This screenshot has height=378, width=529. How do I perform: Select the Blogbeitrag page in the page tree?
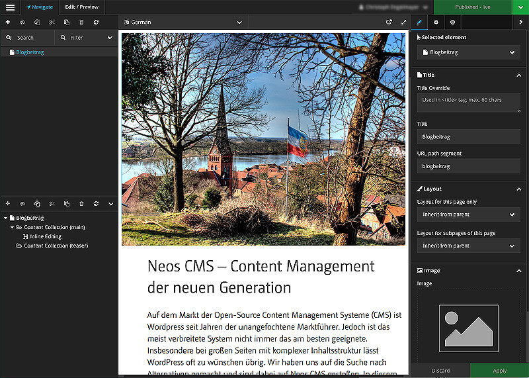(x=30, y=52)
